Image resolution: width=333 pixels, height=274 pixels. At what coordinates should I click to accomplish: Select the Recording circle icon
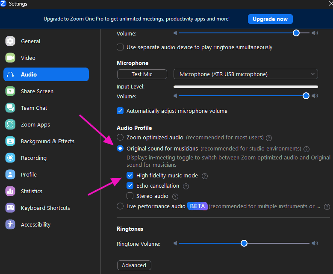point(10,158)
